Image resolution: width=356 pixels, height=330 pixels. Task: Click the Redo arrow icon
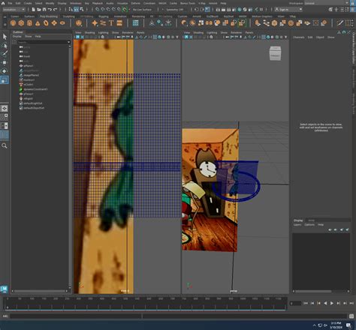tap(55, 10)
